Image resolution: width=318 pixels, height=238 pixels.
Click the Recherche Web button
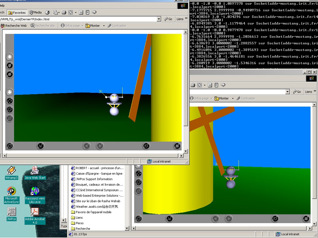[x=14, y=26]
